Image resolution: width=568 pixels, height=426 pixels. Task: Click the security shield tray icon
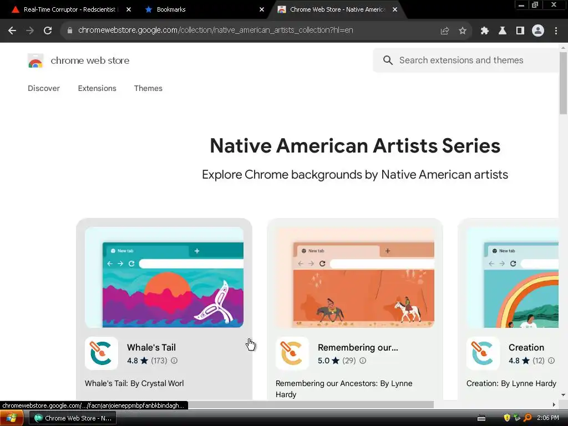(x=507, y=418)
